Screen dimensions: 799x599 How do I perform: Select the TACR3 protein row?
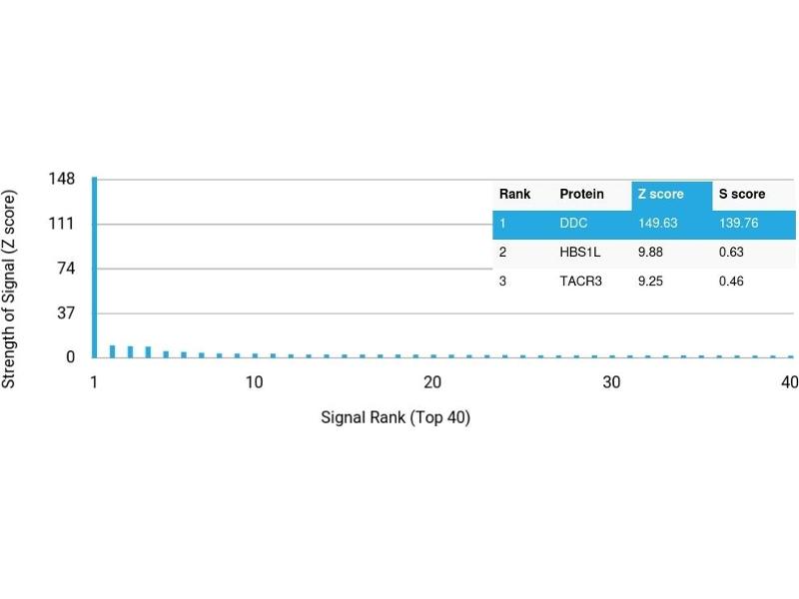[x=581, y=282]
